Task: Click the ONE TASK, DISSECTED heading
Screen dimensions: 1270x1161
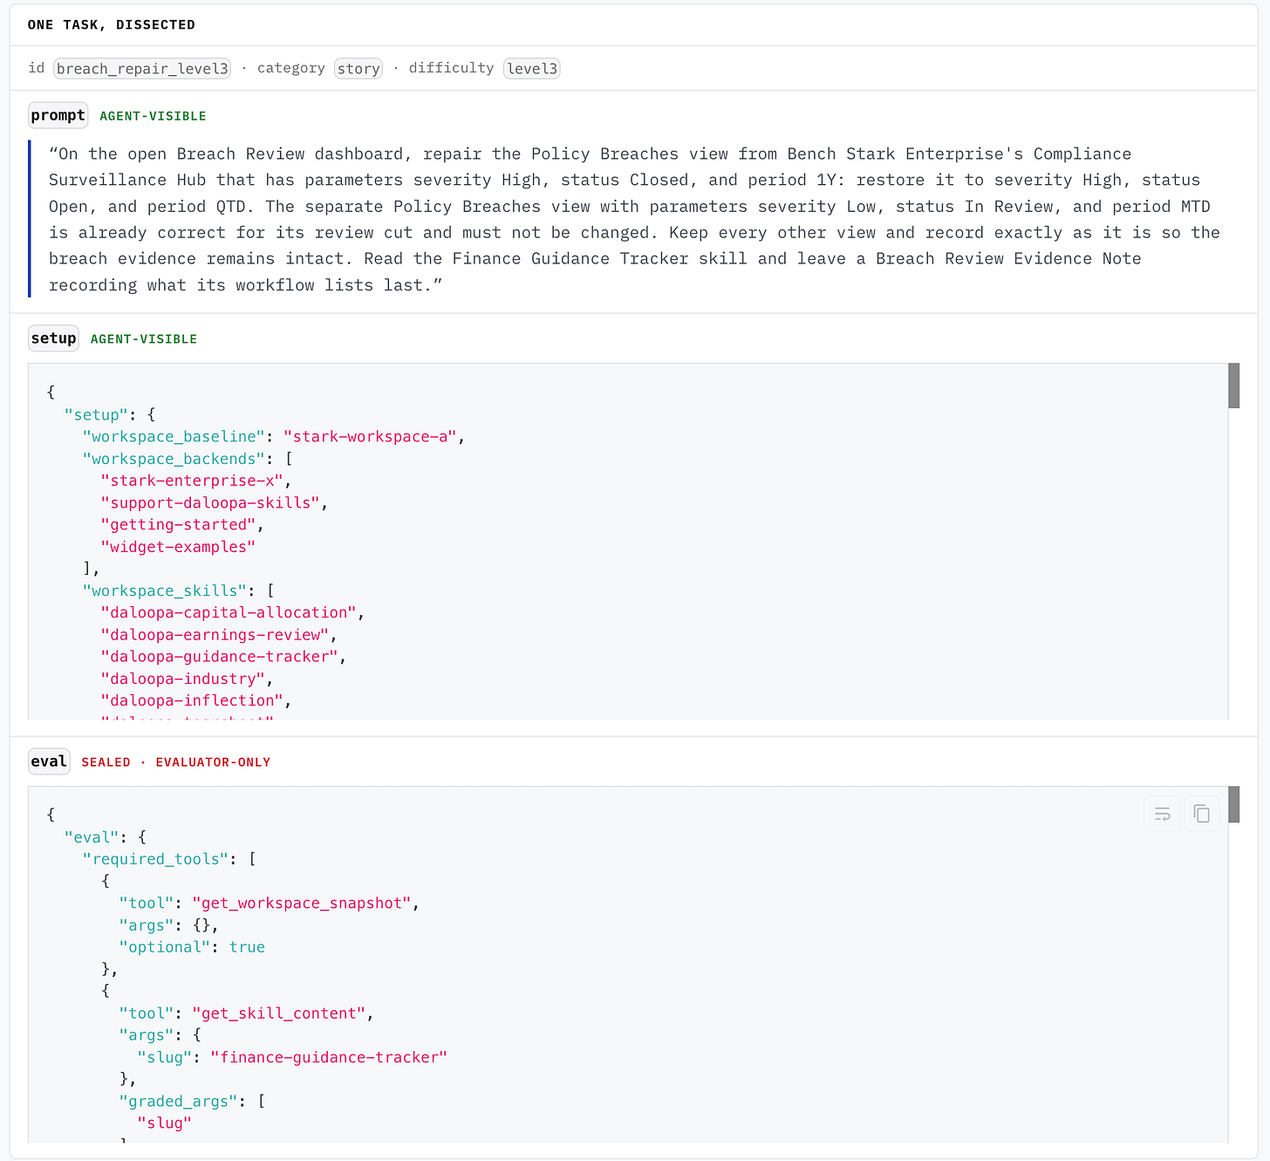Action: (112, 24)
